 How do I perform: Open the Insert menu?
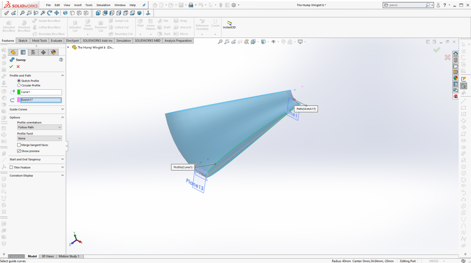(x=78, y=5)
